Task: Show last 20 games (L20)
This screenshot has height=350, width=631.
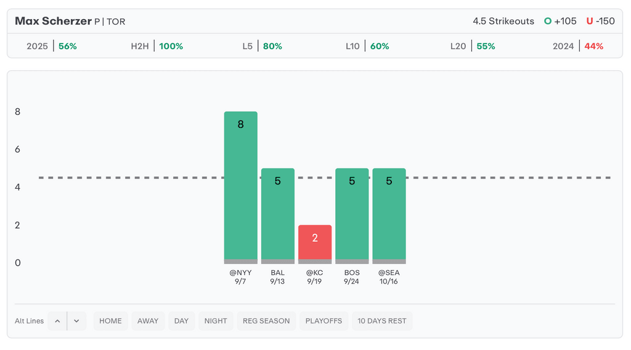Action: (473, 46)
